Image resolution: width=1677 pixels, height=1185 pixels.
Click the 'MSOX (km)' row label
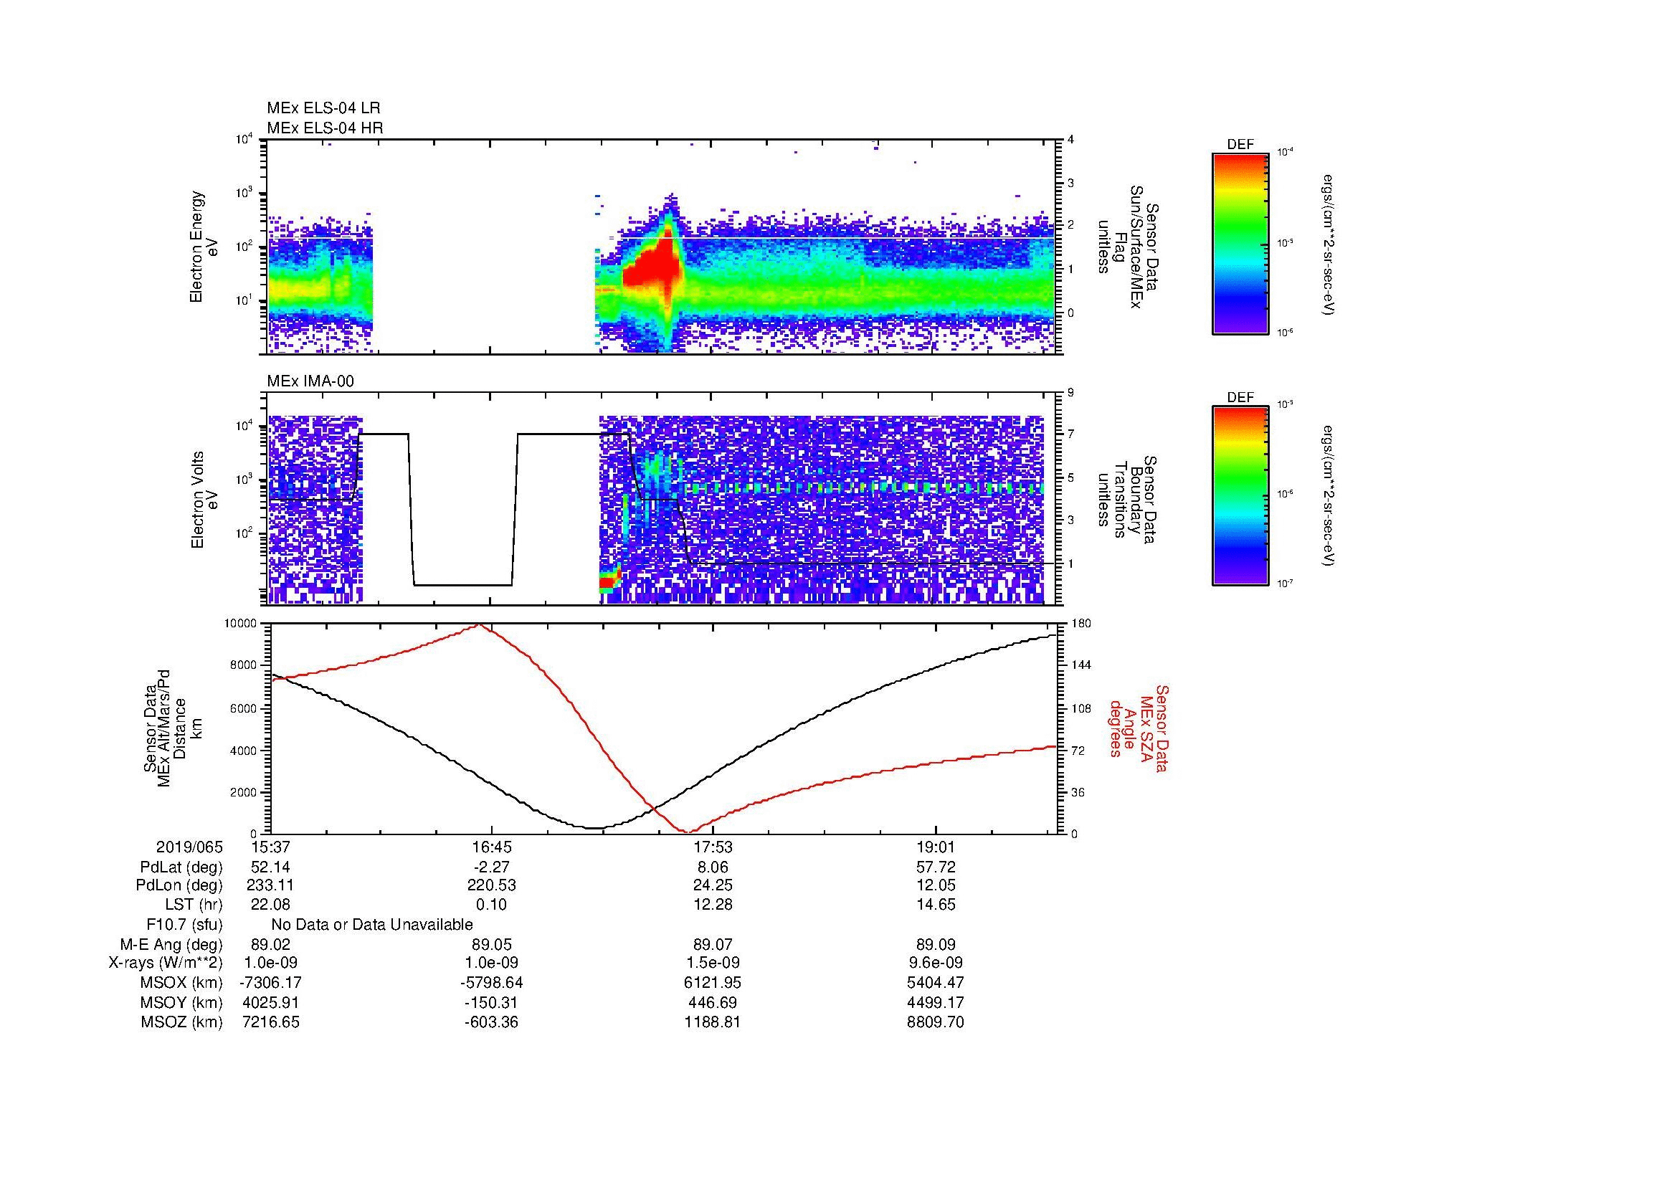[181, 983]
